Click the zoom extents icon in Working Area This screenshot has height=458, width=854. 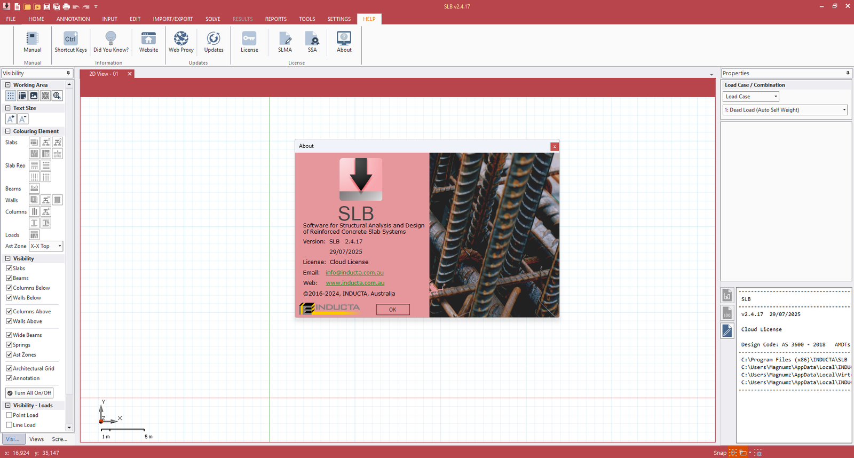pos(57,96)
